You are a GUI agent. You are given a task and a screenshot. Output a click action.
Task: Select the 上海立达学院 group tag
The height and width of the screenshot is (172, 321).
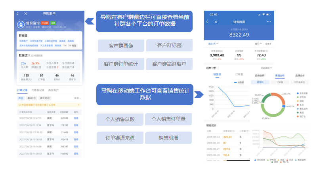pos(51,41)
